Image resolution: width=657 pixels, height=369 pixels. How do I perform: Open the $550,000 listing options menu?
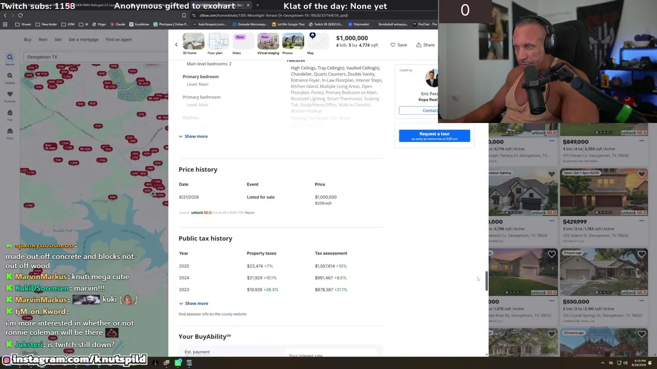[642, 301]
